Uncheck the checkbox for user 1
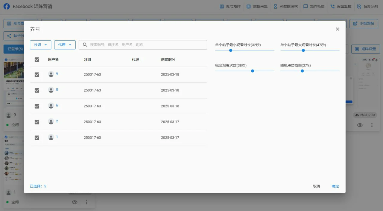 coord(37,138)
